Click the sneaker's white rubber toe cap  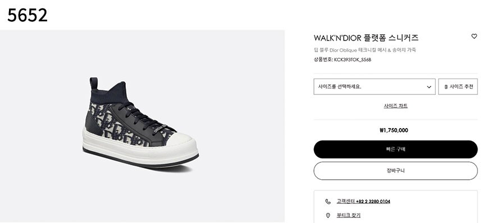tap(182, 144)
